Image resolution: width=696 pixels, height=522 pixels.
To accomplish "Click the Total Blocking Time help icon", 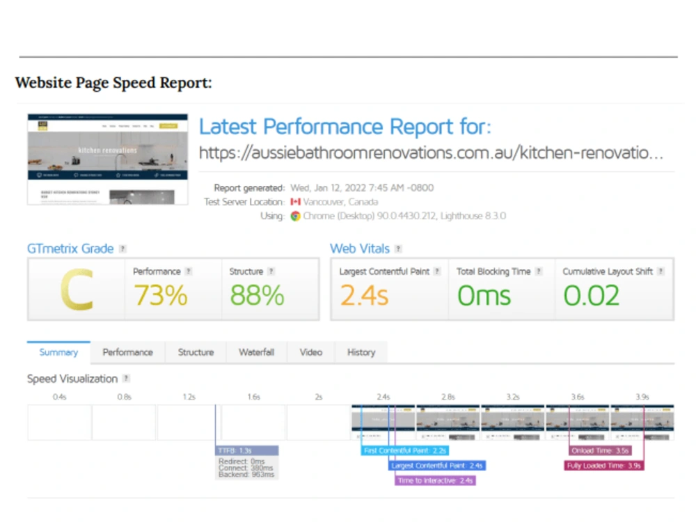I will (x=539, y=271).
